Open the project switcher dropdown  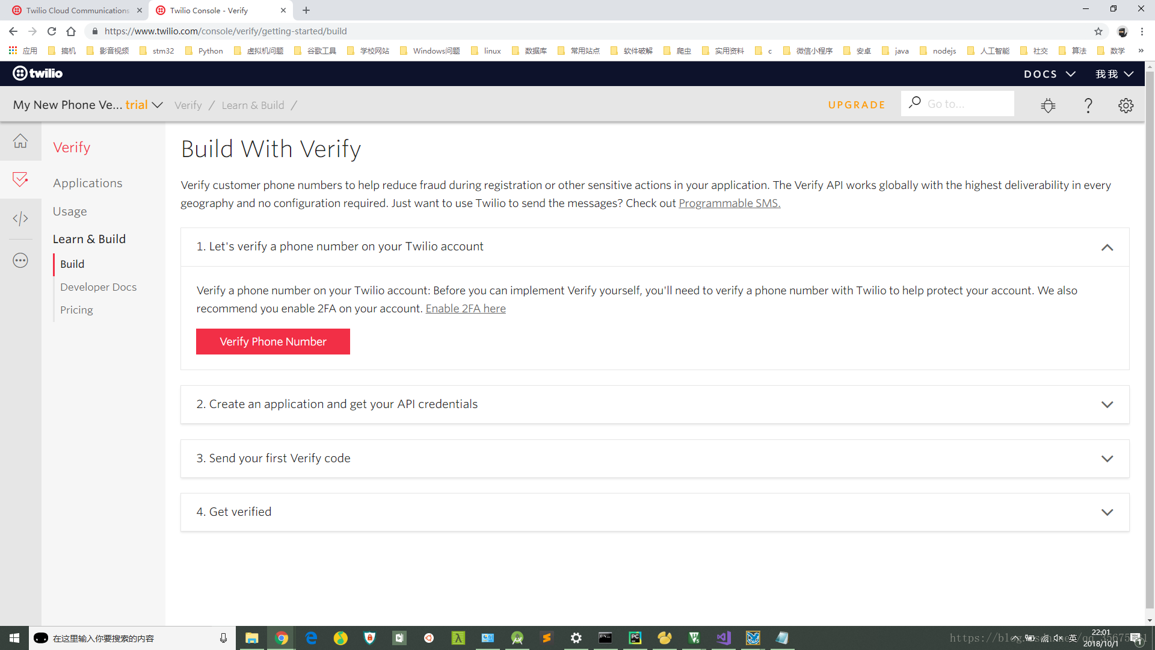pyautogui.click(x=88, y=105)
